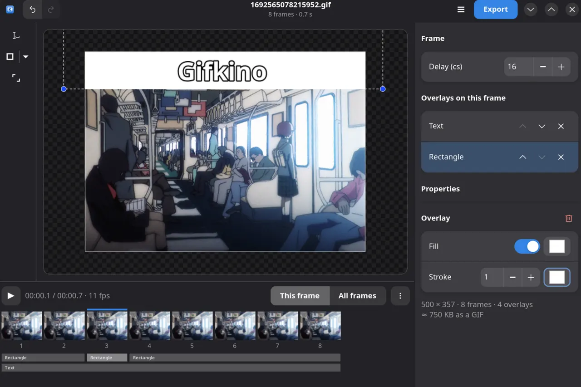Move the Text overlay down
The height and width of the screenshot is (387, 581).
tap(542, 126)
